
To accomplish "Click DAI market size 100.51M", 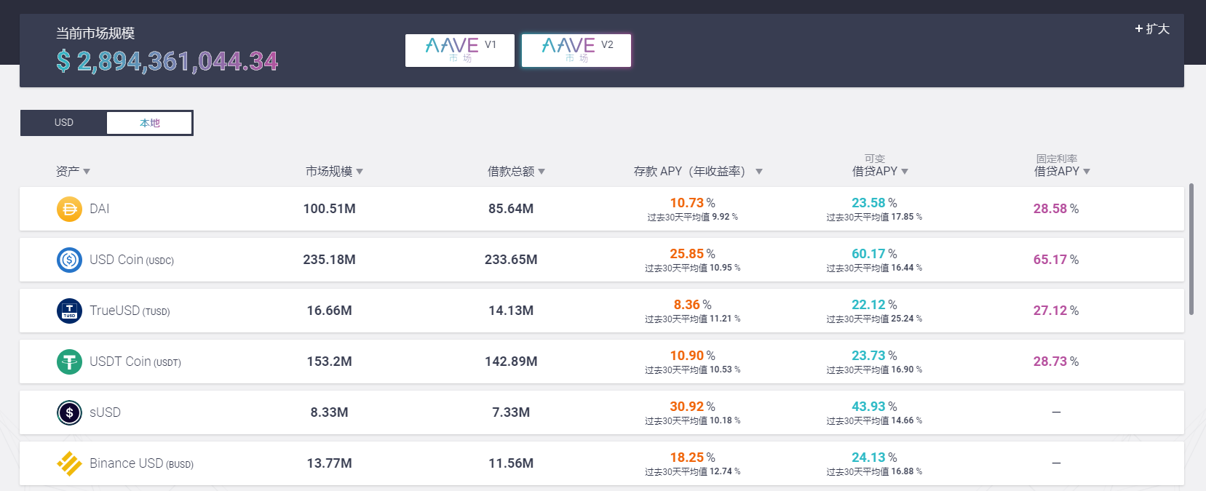I will point(330,209).
